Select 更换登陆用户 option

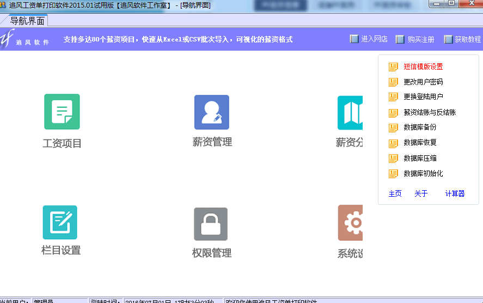(x=423, y=97)
